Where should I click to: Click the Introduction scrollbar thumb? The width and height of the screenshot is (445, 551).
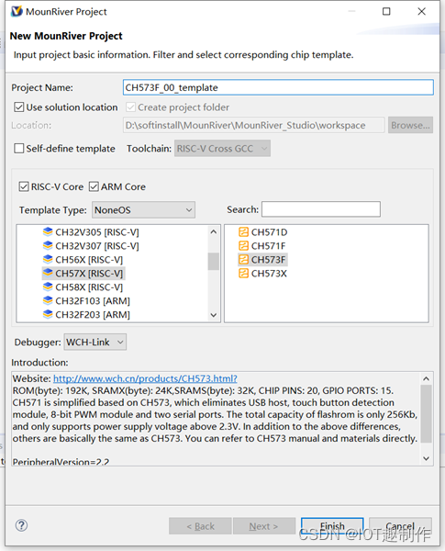coord(426,413)
